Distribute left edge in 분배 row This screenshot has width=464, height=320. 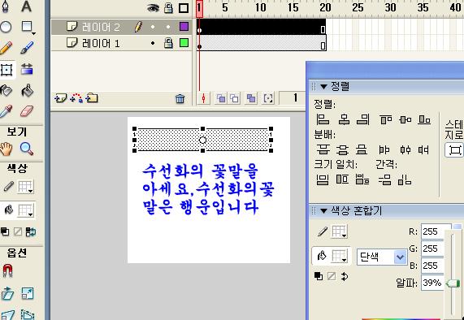[384, 150]
